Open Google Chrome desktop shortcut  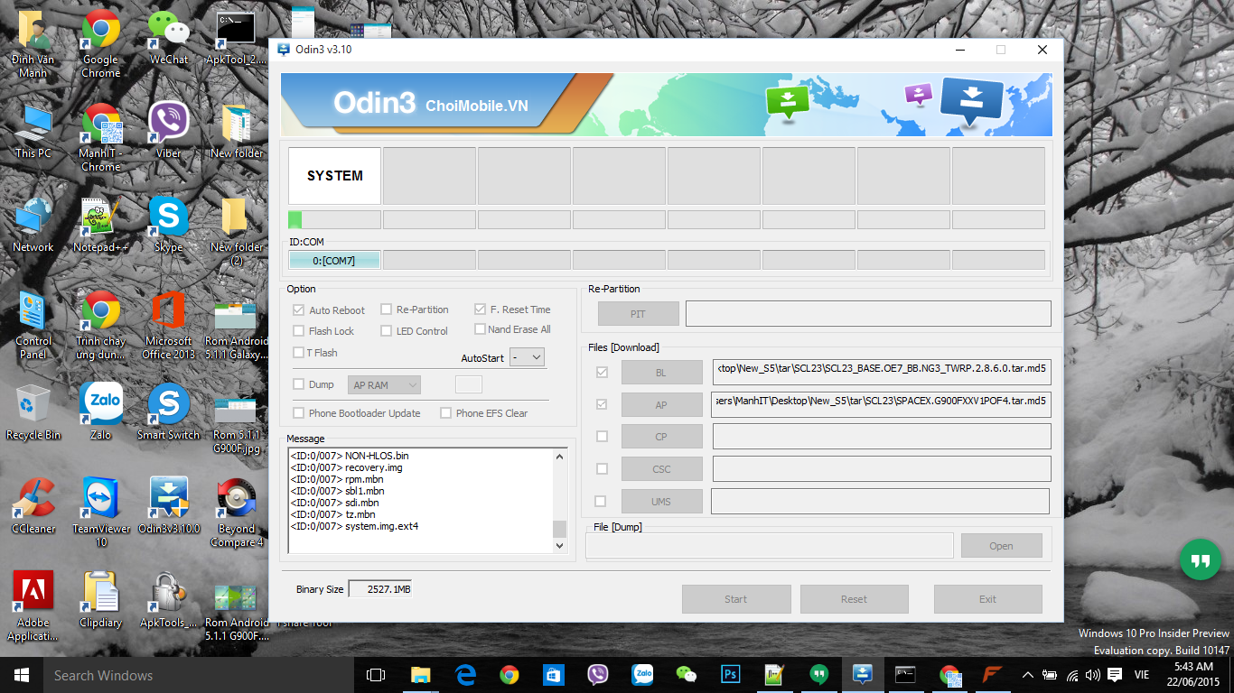[100, 43]
